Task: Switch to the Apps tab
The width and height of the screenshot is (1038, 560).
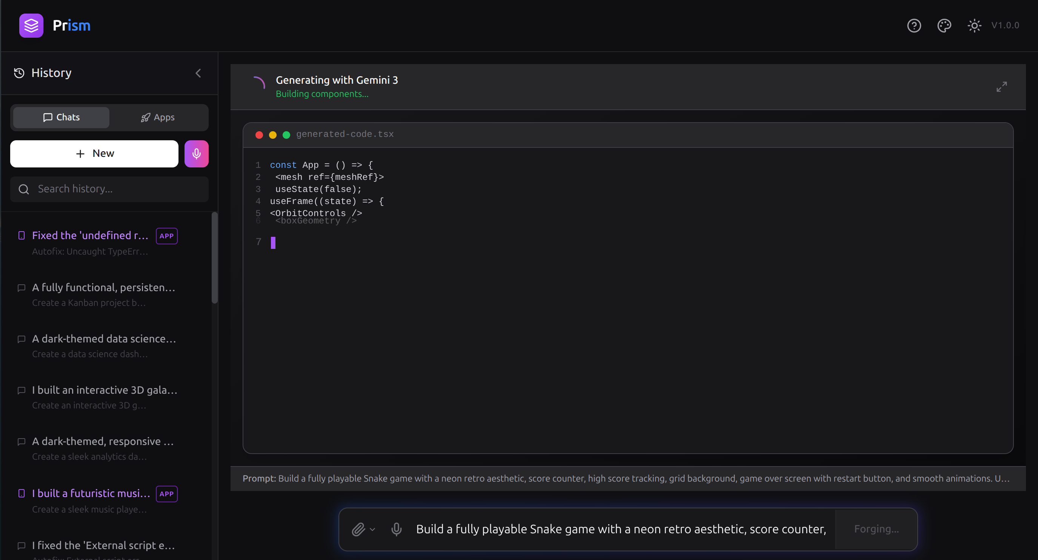Action: (158, 117)
